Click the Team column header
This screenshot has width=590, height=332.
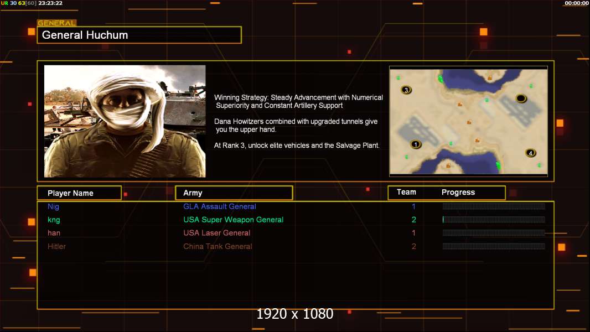click(x=406, y=192)
